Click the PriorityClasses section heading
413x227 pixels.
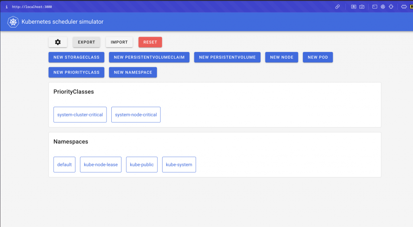74,92
